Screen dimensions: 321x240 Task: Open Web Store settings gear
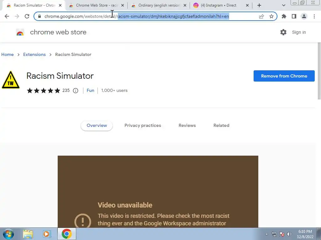point(283,32)
